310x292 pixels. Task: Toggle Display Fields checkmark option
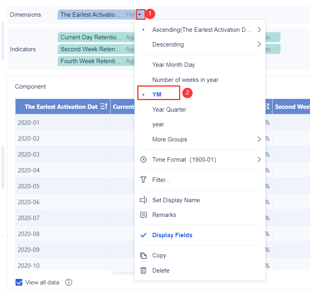(x=172, y=235)
